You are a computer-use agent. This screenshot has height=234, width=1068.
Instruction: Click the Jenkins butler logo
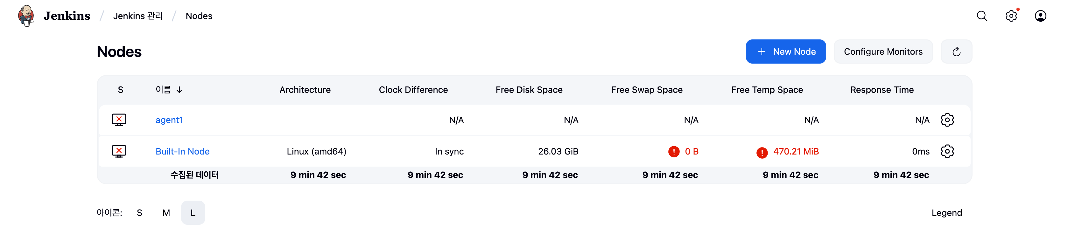coord(26,16)
